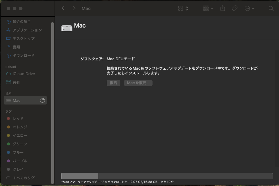Image resolution: width=279 pixels, height=186 pixels.
Task: Go forward with the right chevron
Action: tap(74, 8)
